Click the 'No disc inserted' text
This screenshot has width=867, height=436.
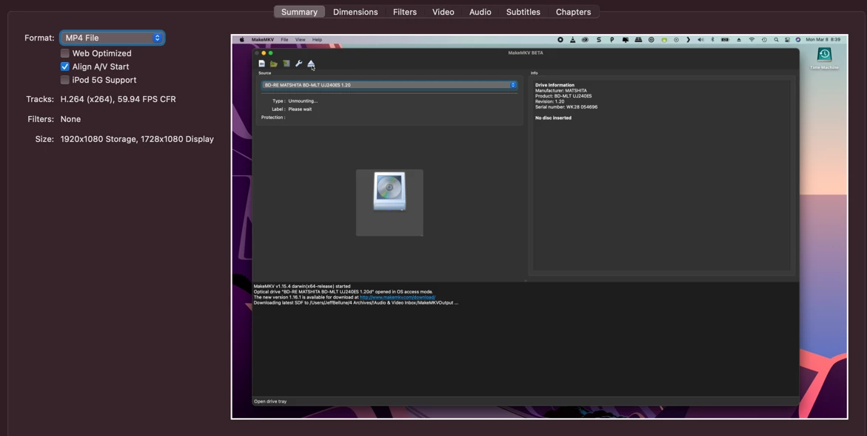554,118
